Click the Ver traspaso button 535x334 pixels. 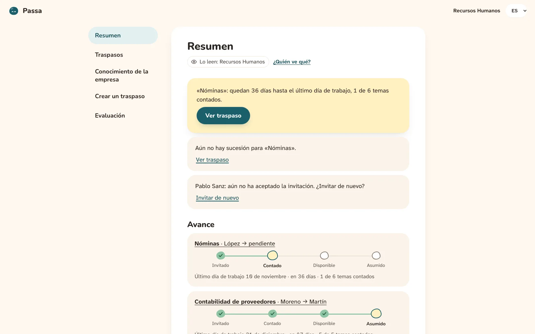(223, 116)
